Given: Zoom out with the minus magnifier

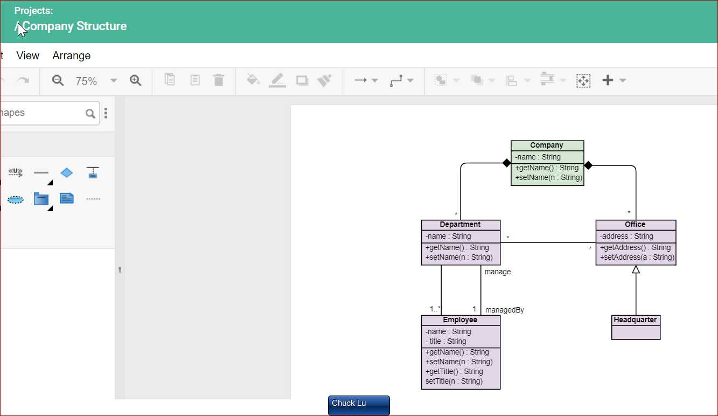Looking at the screenshot, I should [x=58, y=81].
